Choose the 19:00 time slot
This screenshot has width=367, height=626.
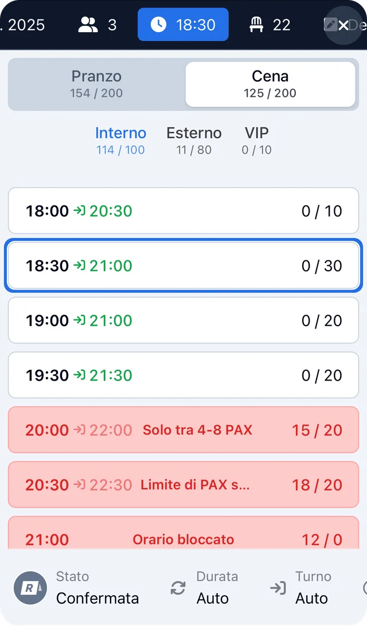(183, 320)
